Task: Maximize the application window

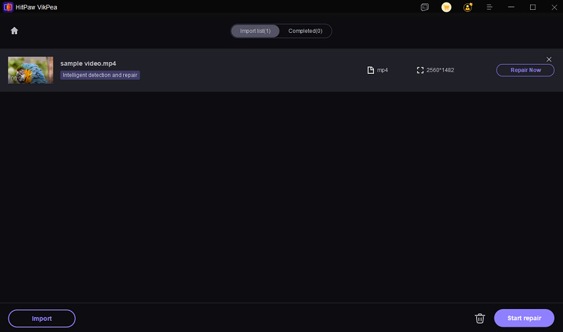Action: 533,7
